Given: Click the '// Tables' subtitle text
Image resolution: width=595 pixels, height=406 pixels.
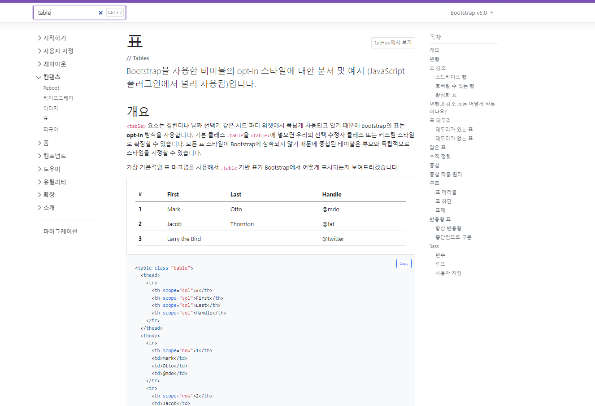Looking at the screenshot, I should 138,58.
